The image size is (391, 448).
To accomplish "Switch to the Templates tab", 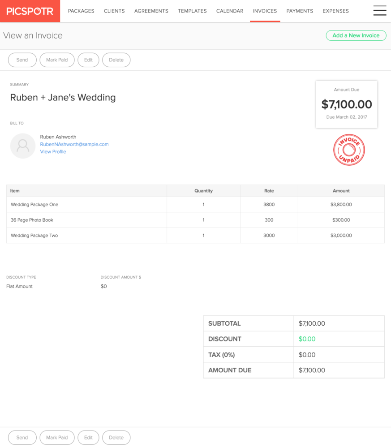I will click(192, 11).
